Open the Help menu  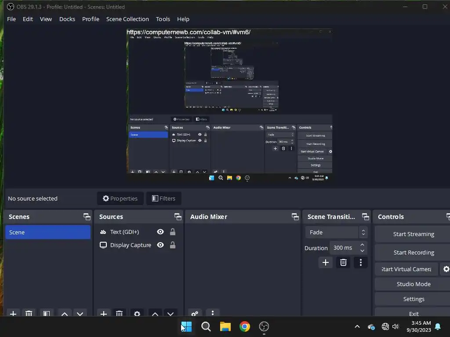click(x=183, y=19)
